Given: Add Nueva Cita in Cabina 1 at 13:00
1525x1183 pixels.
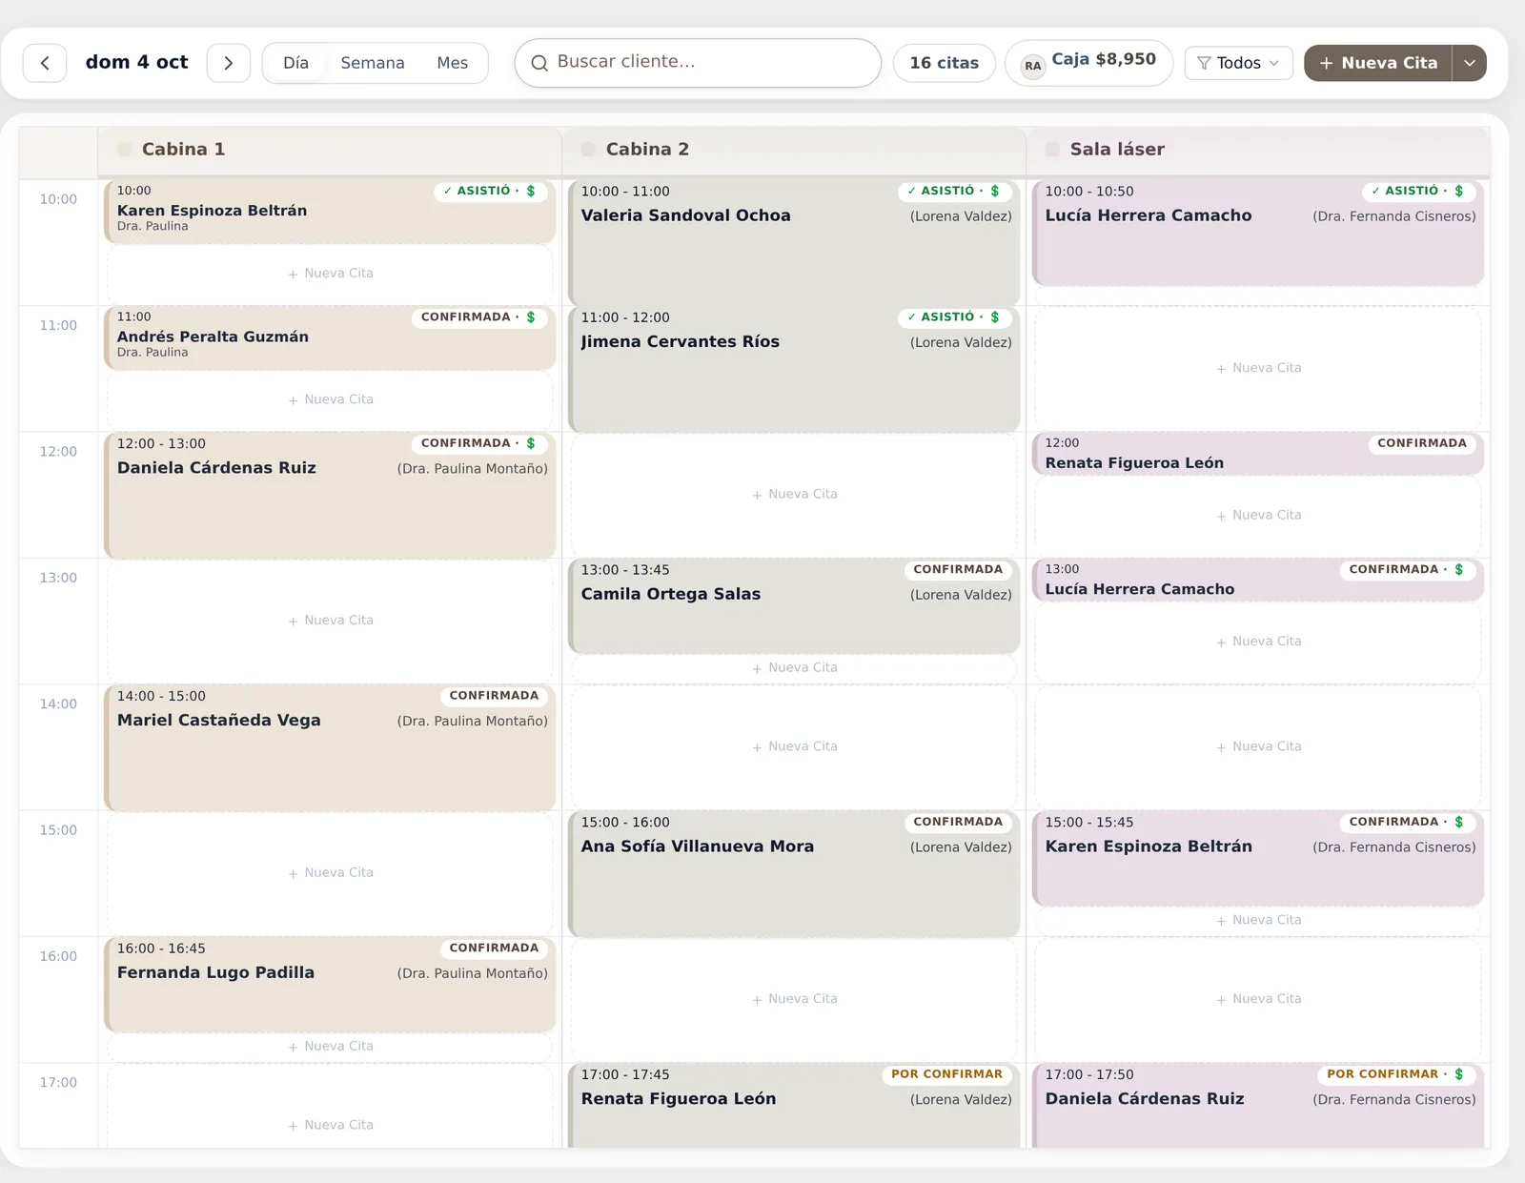Looking at the screenshot, I should coord(330,621).
